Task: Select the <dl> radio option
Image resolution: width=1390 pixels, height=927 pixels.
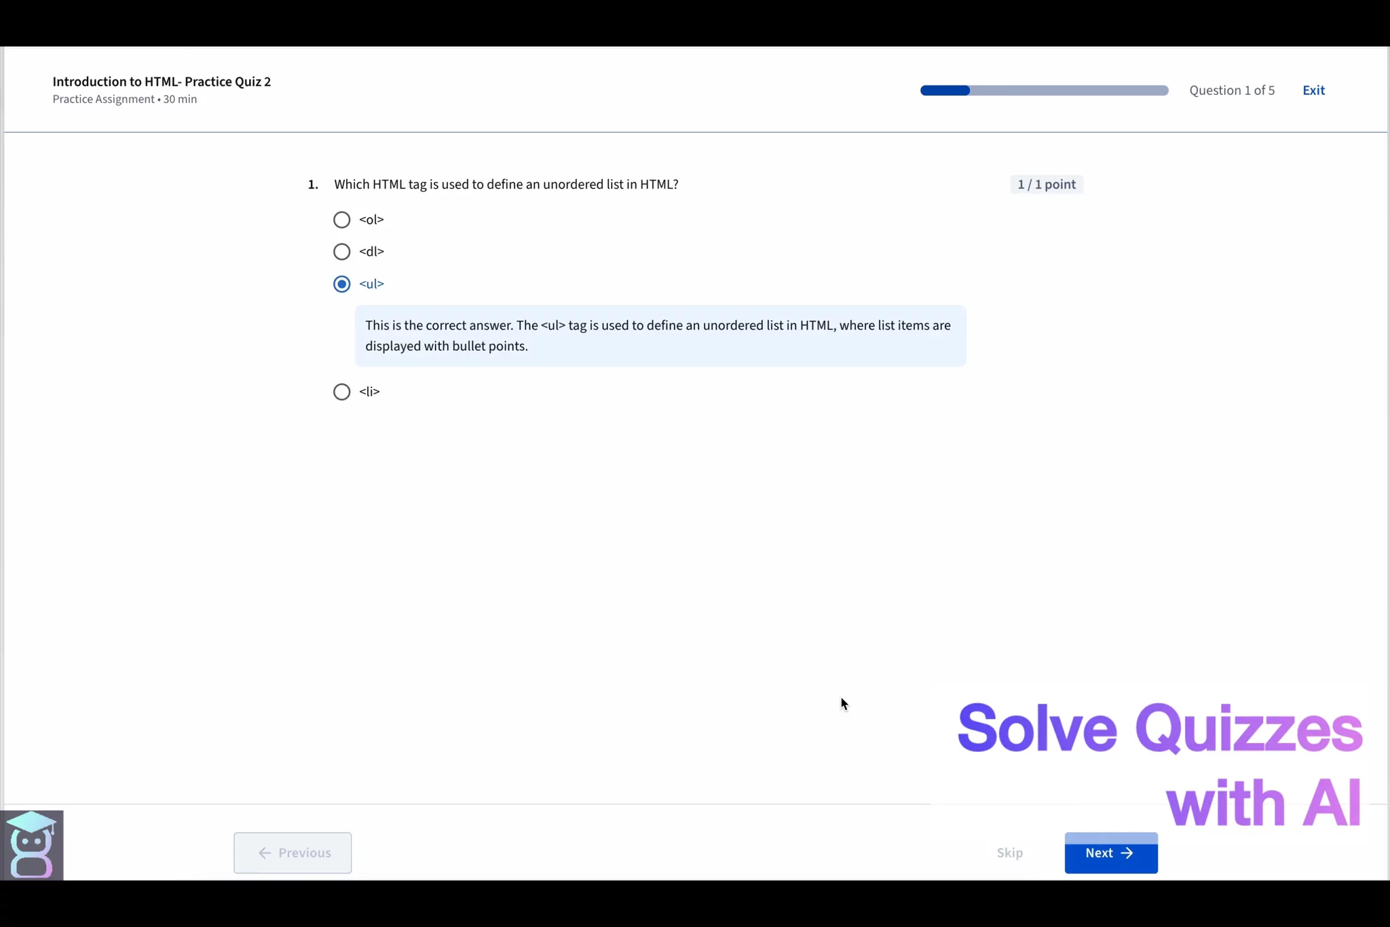Action: click(x=341, y=252)
